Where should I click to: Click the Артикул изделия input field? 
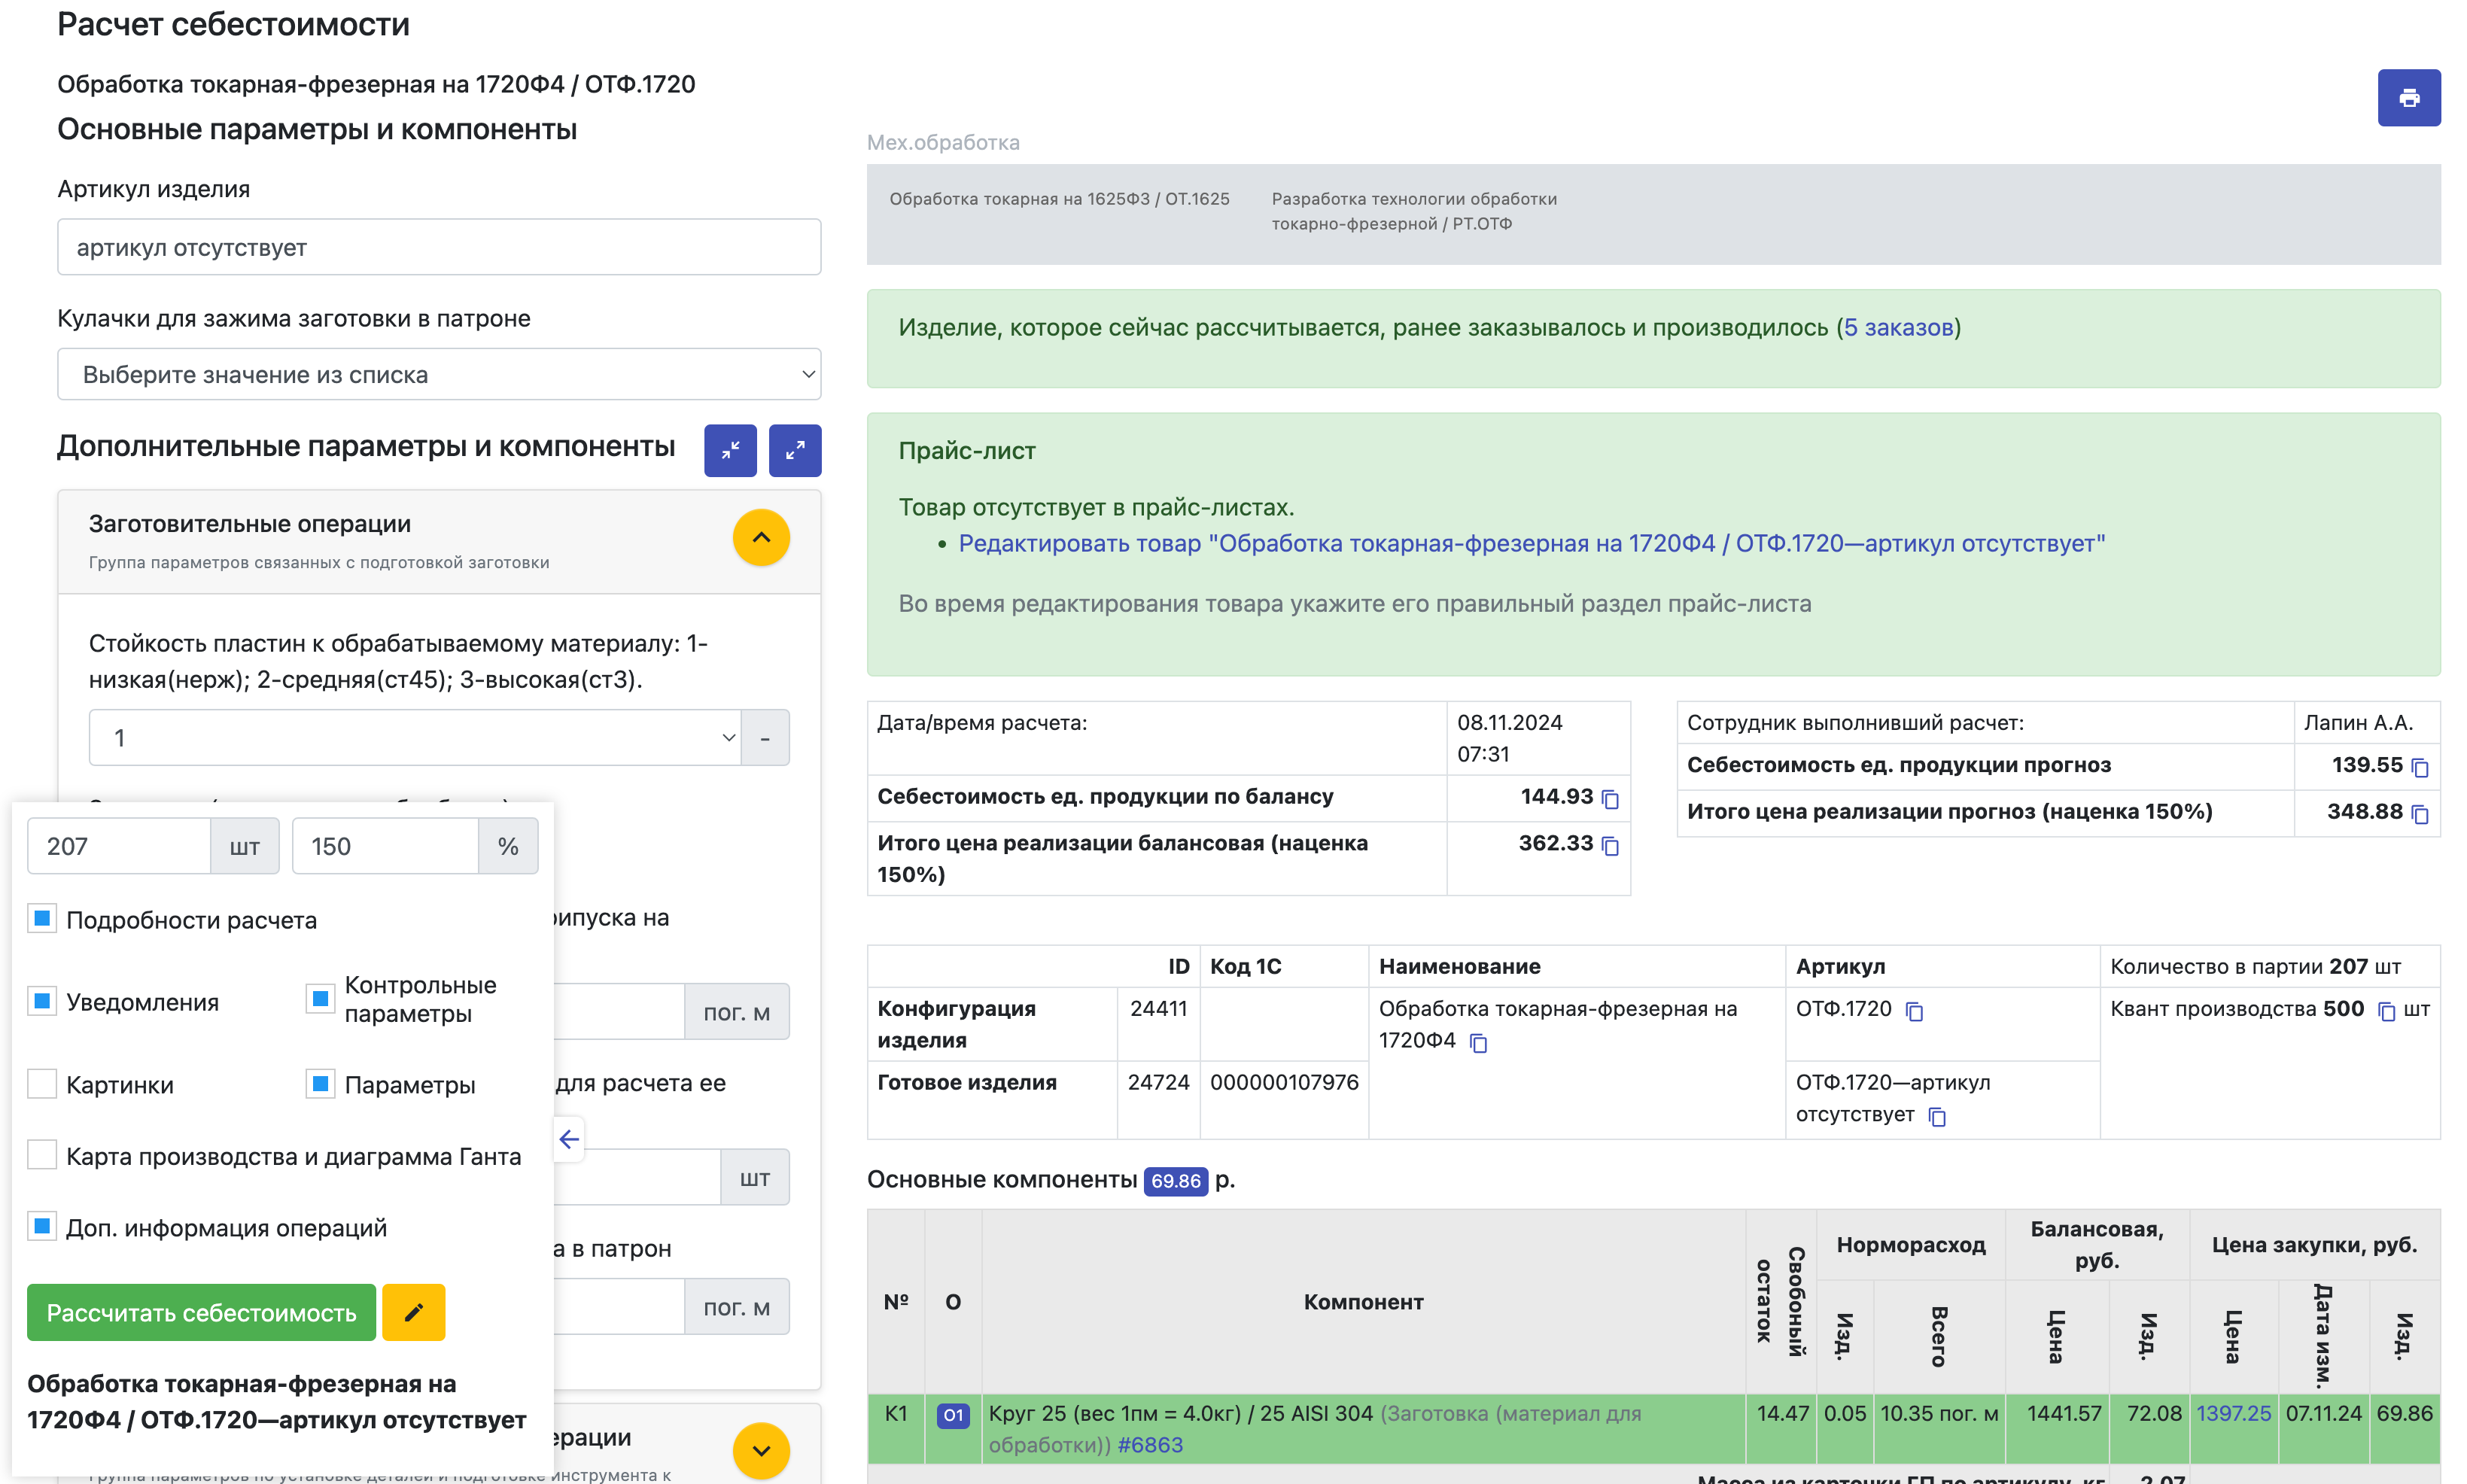tap(439, 247)
